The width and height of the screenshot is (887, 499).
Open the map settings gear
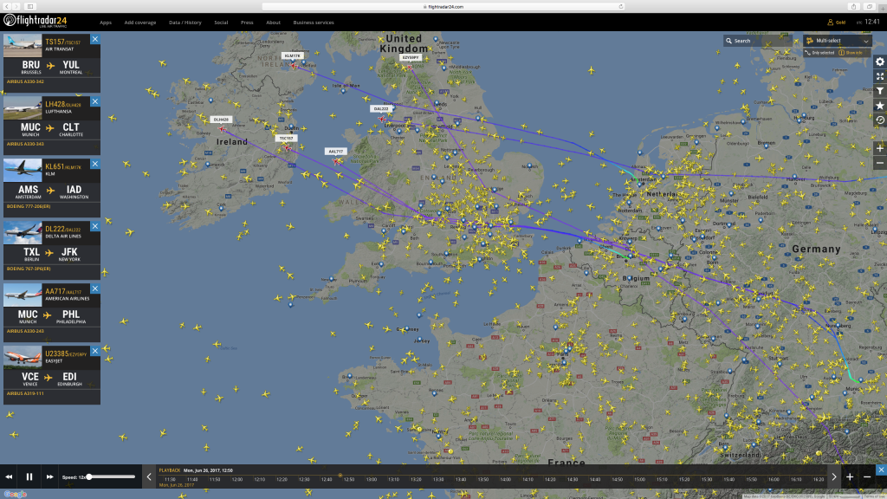tap(880, 62)
